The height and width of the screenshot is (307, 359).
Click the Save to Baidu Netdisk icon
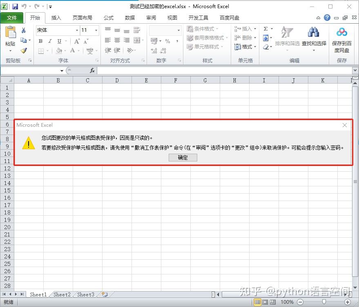pyautogui.click(x=341, y=32)
